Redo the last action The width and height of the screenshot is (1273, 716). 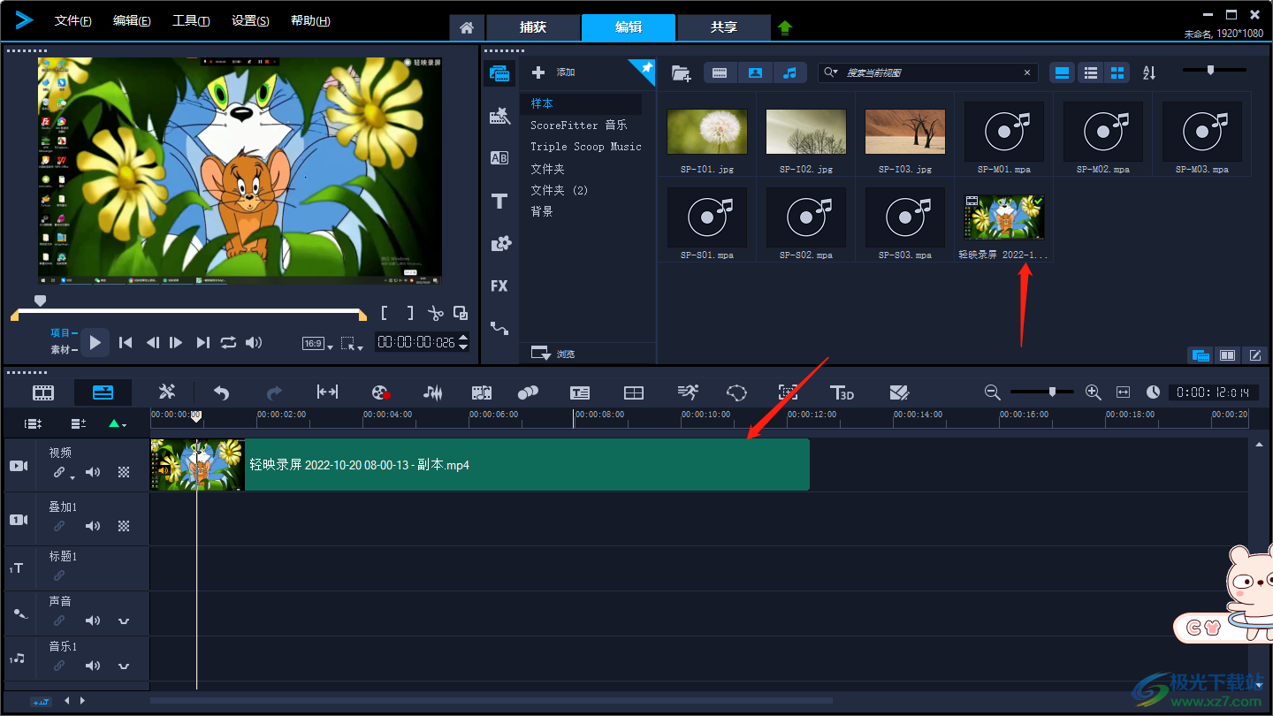tap(275, 392)
